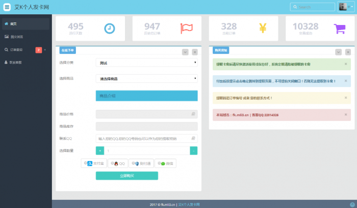This screenshot has width=357, height=208.
Task: Open the 选择商品 dropdown
Action: tap(146, 79)
